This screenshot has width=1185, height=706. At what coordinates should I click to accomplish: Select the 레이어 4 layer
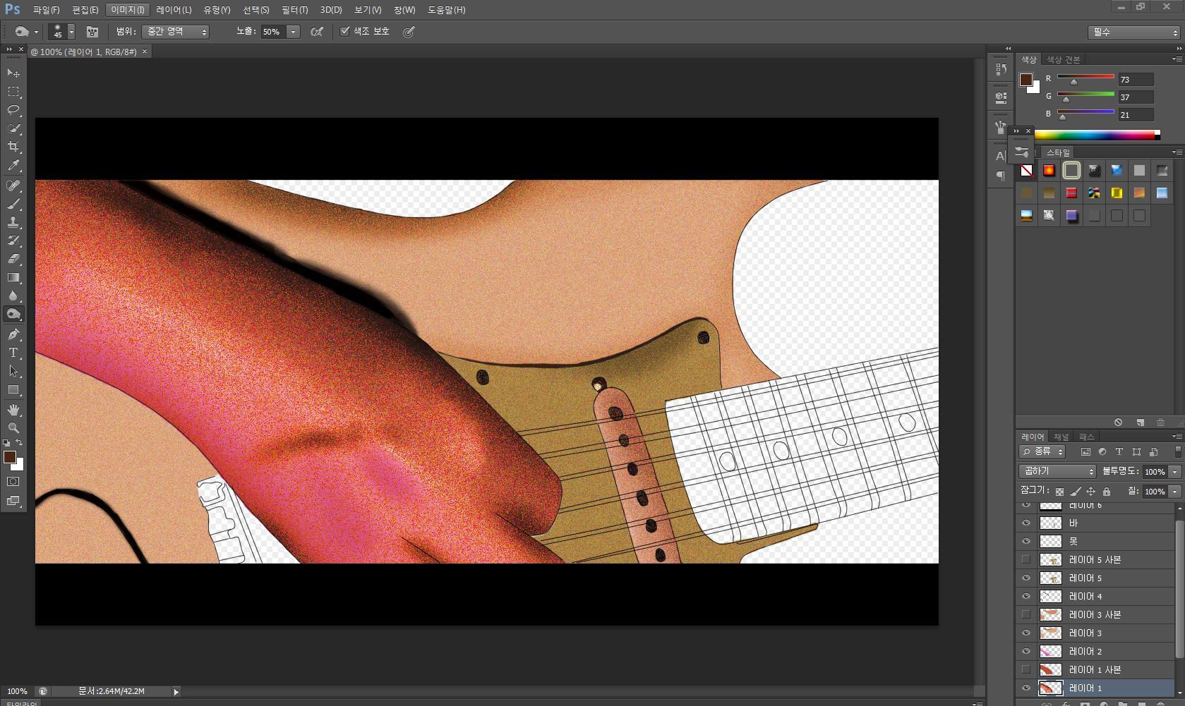click(1085, 597)
